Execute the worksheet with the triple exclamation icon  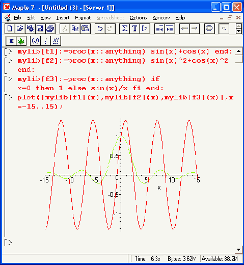pyautogui.click(x=56, y=41)
